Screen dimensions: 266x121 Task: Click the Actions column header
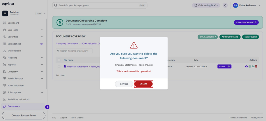[x=253, y=60]
